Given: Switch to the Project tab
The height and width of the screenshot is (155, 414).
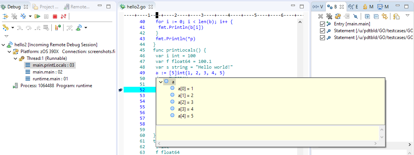Looking at the screenshot, I should tap(46, 6).
